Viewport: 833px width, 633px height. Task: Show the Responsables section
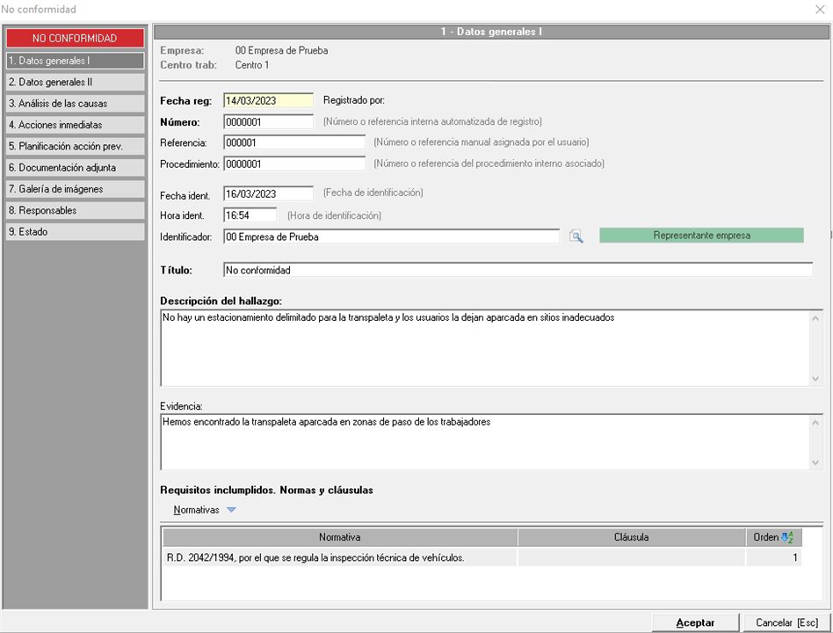(75, 210)
